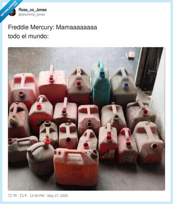Click the yellow nozzle on the left can
The image size is (173, 204).
point(13,121)
